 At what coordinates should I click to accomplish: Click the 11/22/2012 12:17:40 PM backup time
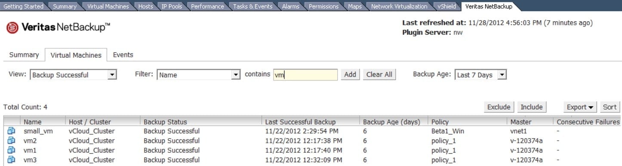point(304,150)
